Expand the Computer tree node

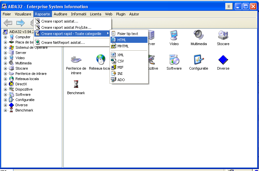point(6,37)
